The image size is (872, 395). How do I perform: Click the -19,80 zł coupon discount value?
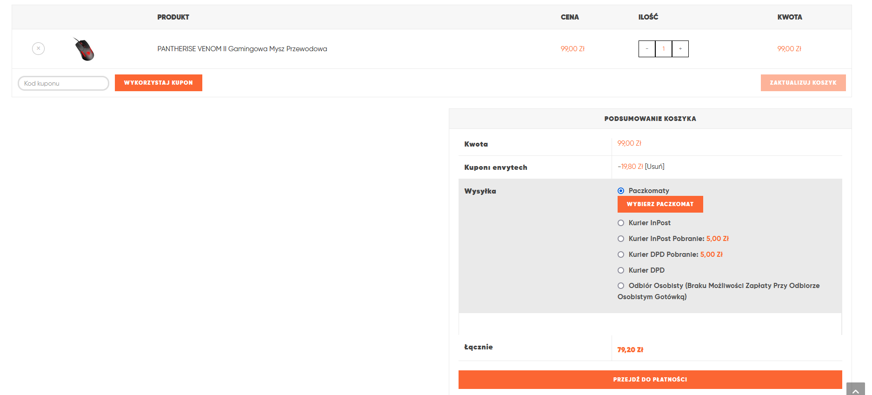(630, 167)
